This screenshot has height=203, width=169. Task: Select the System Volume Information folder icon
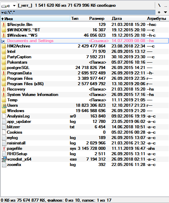click(4, 95)
